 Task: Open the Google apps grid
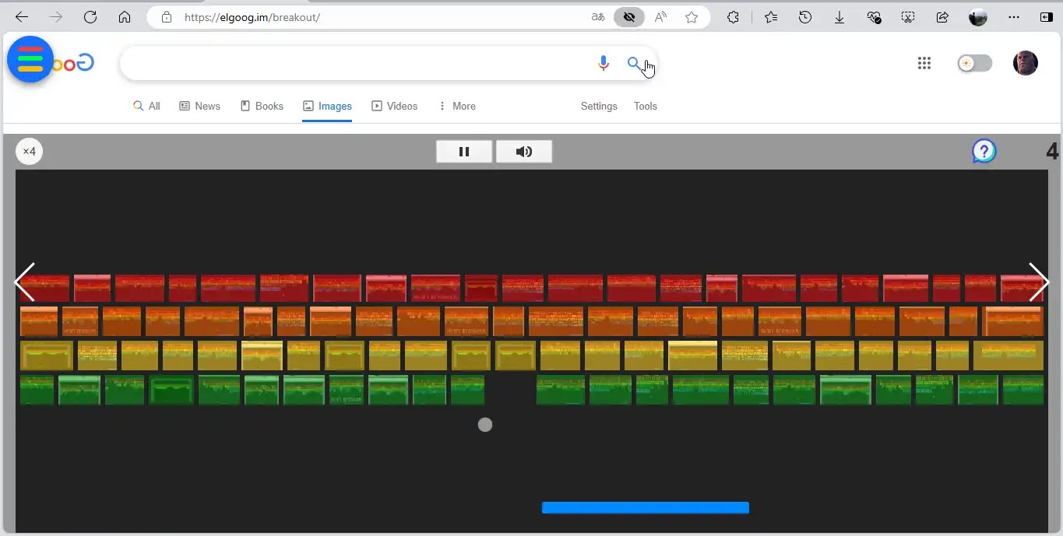click(x=924, y=63)
